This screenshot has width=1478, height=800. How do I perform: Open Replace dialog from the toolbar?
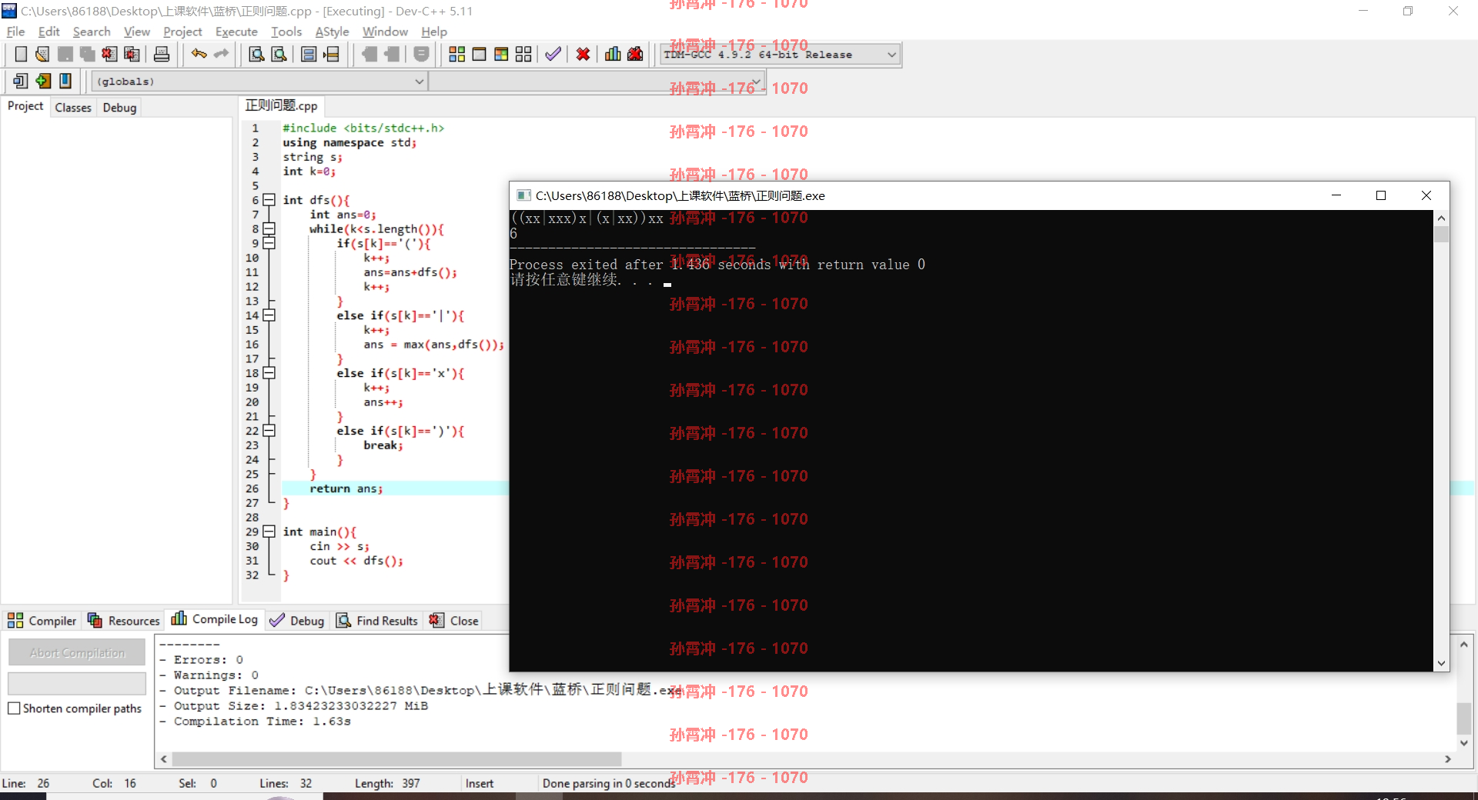pos(279,54)
